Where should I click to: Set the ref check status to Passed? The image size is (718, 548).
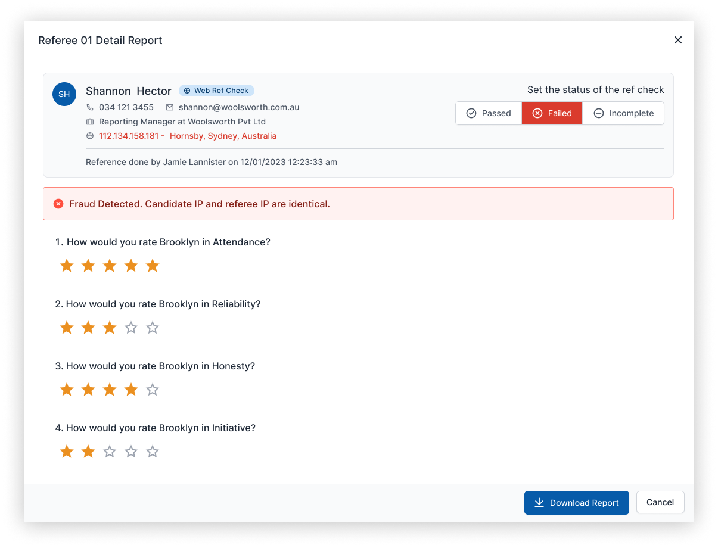click(x=489, y=113)
